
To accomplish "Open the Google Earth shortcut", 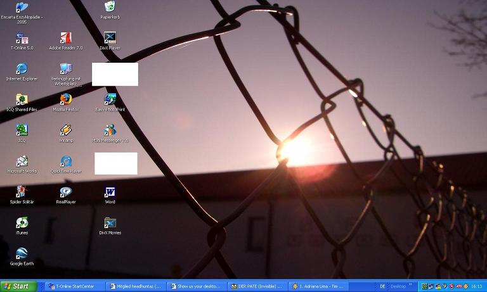I will click(22, 253).
